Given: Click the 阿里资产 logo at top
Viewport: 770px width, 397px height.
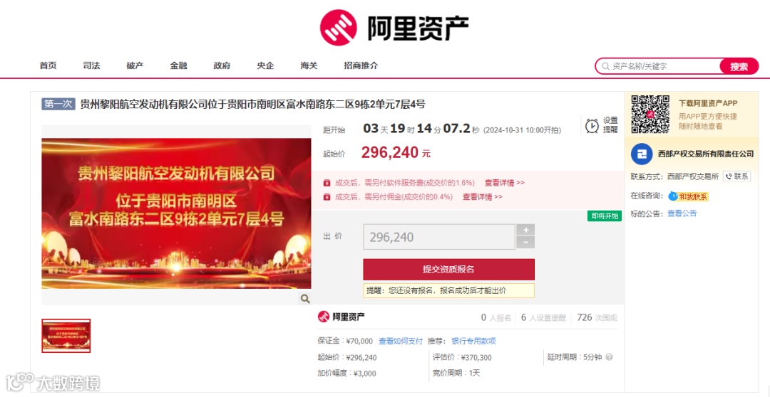Looking at the screenshot, I should tap(394, 28).
